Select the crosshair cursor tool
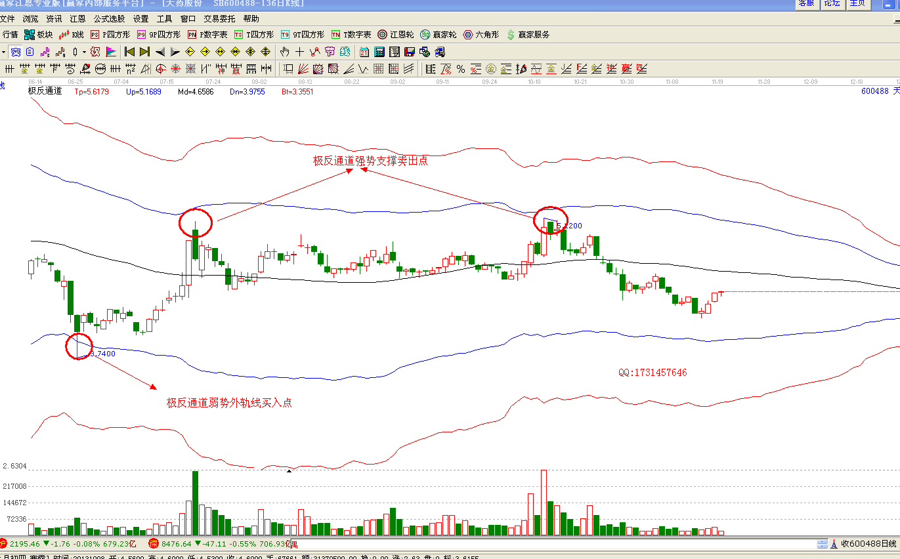Screen dimensions: 900x559 (300, 52)
